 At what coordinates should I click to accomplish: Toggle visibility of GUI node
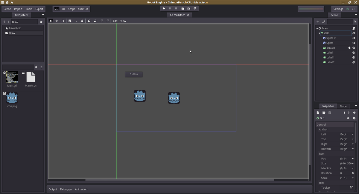point(354,33)
